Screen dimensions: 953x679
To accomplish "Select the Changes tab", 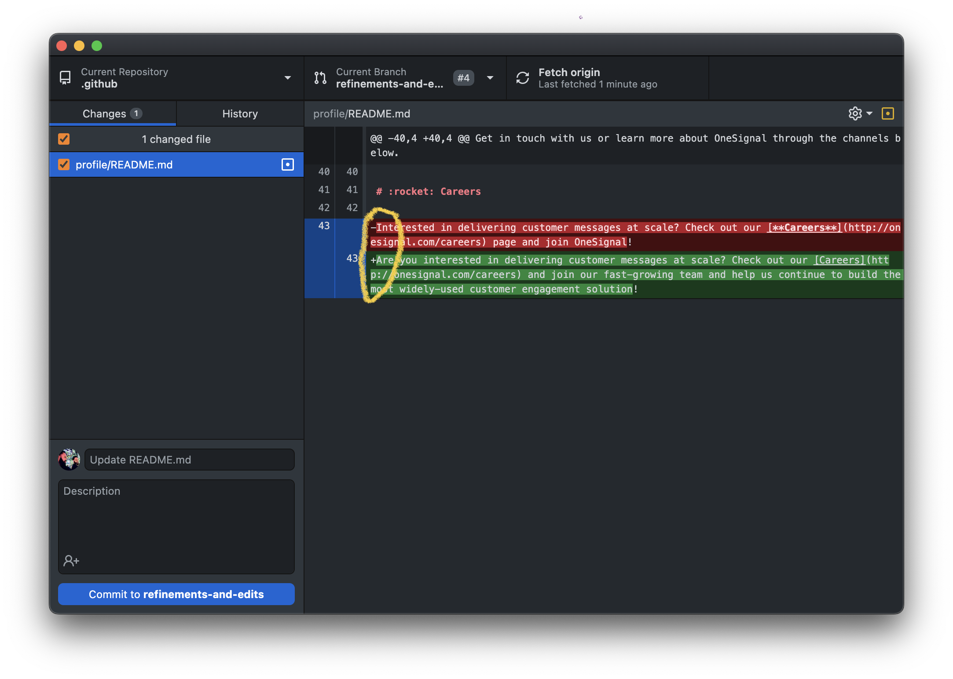I will coord(104,113).
